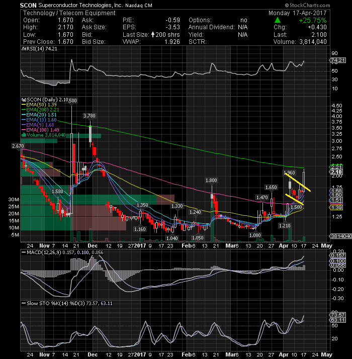The width and height of the screenshot is (352, 359).
Task: Click the lower yellow trendline on chart
Action: pos(295,200)
